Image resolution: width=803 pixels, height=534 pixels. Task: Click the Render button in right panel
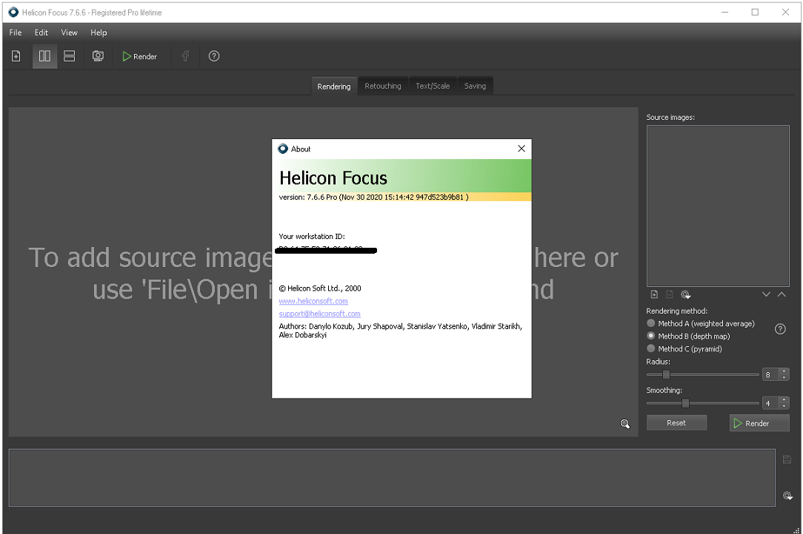759,423
